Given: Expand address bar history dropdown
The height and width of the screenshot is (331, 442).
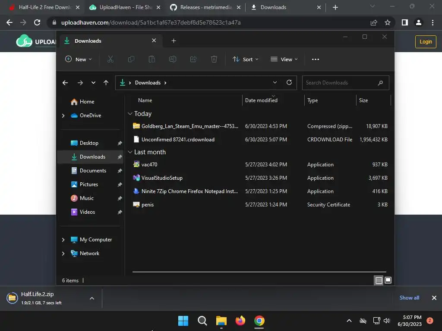Looking at the screenshot, I should pos(275,82).
